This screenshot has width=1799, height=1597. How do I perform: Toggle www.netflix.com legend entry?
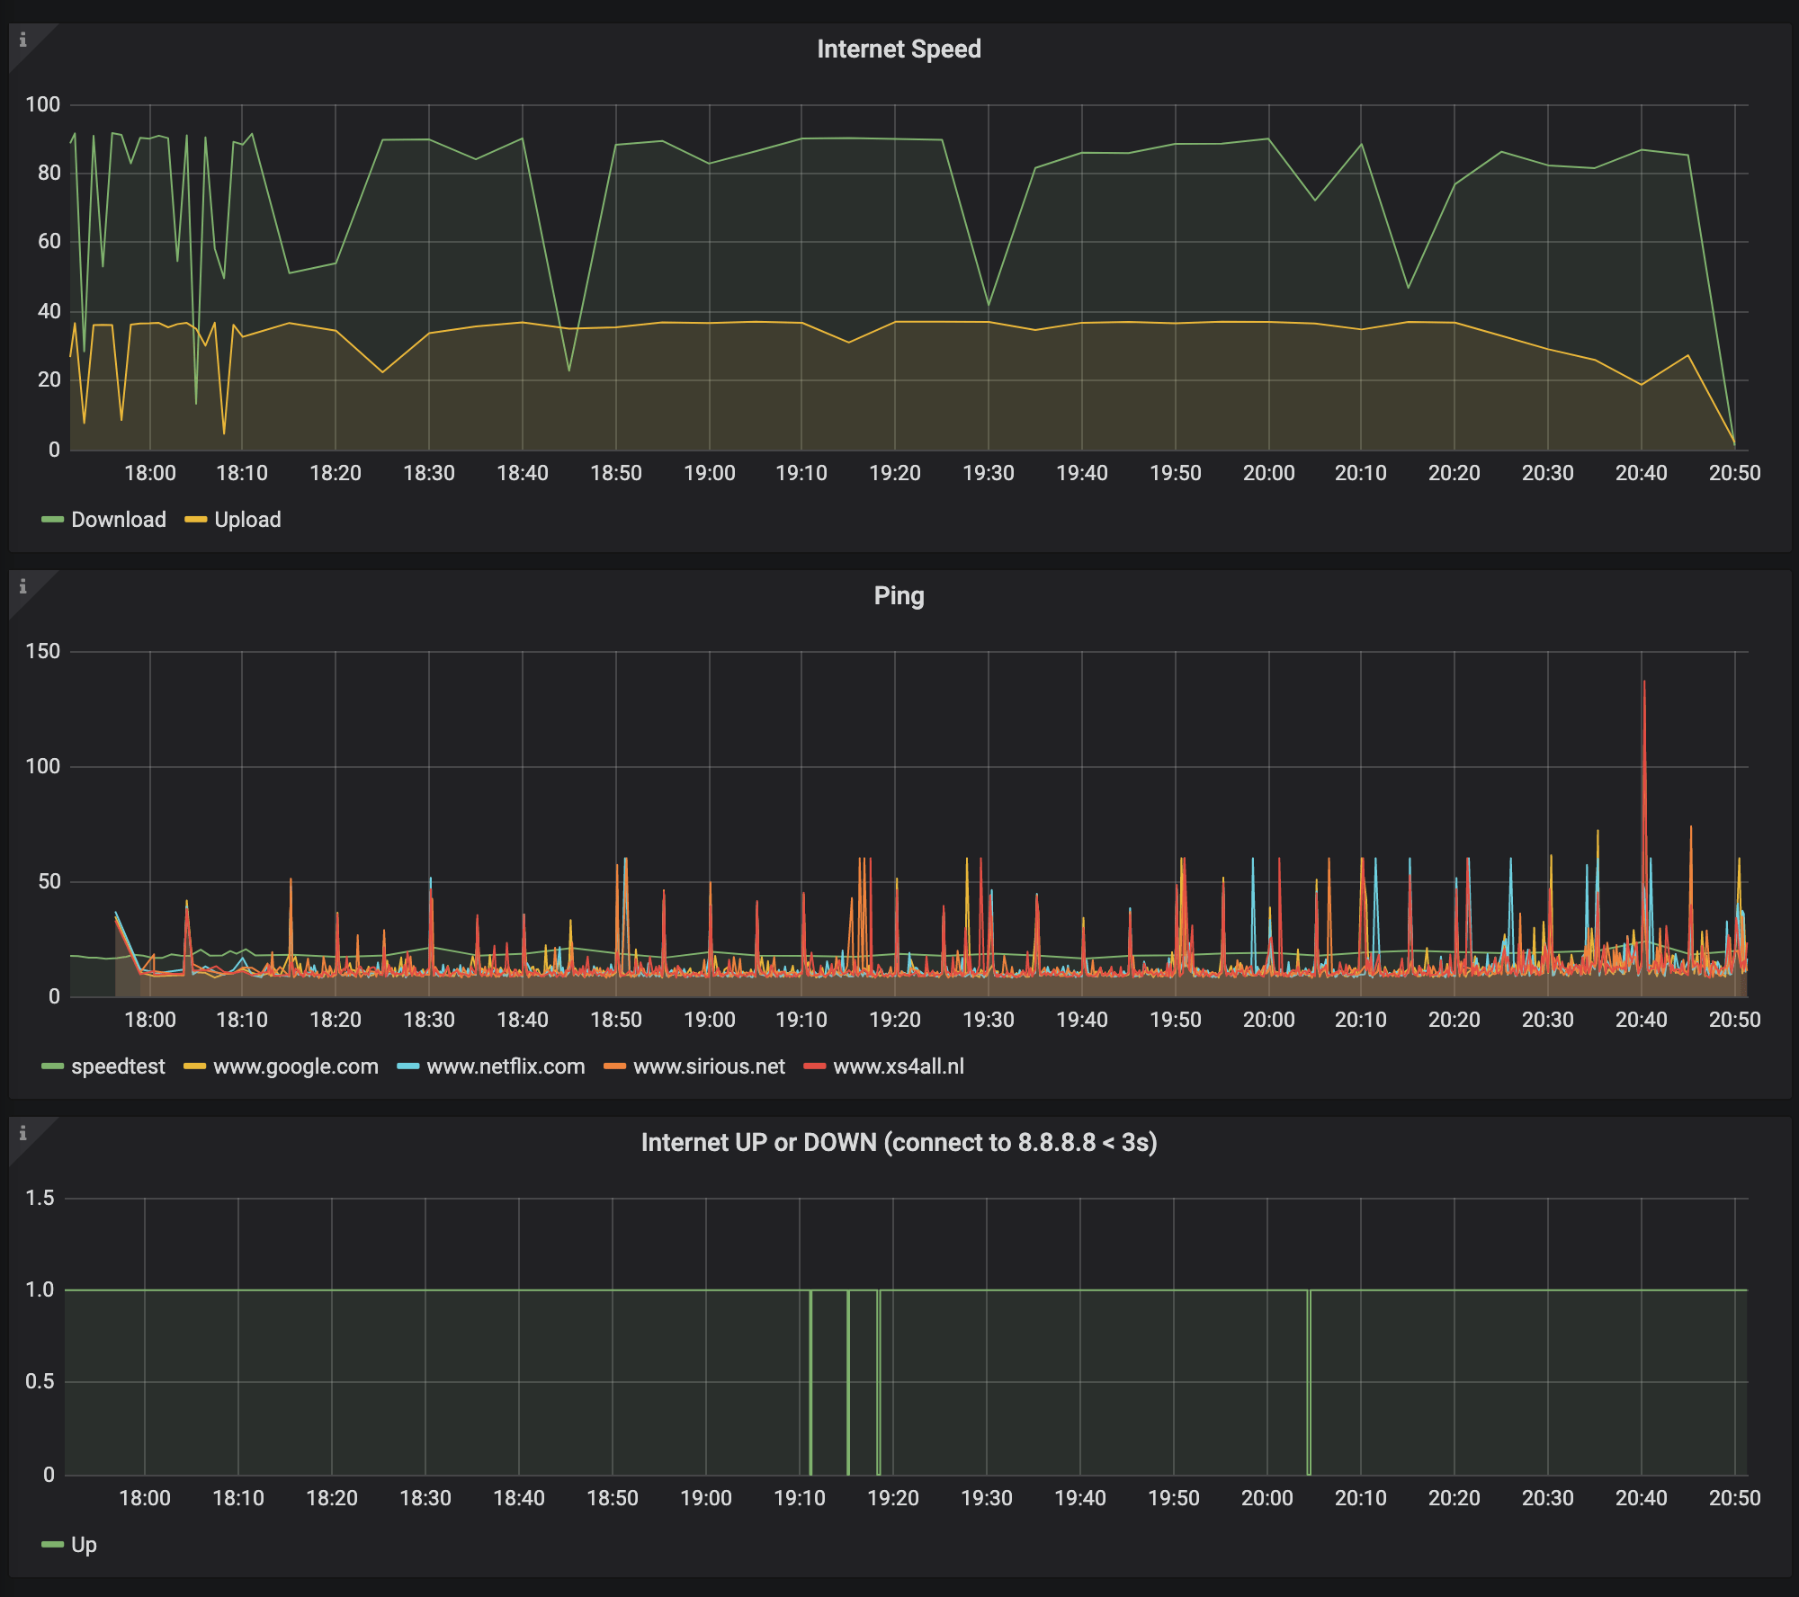[506, 1066]
